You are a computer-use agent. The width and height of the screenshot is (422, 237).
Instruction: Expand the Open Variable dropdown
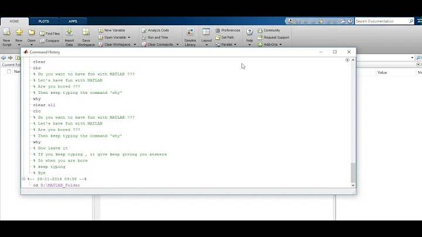click(x=128, y=37)
